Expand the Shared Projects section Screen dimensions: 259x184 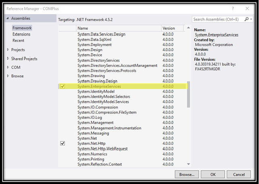pos(8,58)
